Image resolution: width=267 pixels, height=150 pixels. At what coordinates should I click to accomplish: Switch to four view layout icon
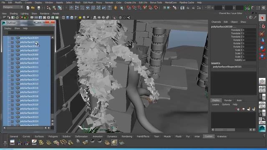click(x=262, y=89)
